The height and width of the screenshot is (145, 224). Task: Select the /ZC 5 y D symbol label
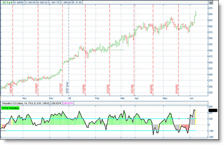(x=7, y=3)
